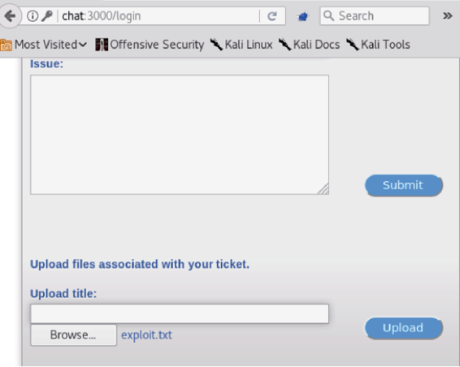Open the Kali Tools bookmark
460x367 pixels.
pyautogui.click(x=378, y=45)
